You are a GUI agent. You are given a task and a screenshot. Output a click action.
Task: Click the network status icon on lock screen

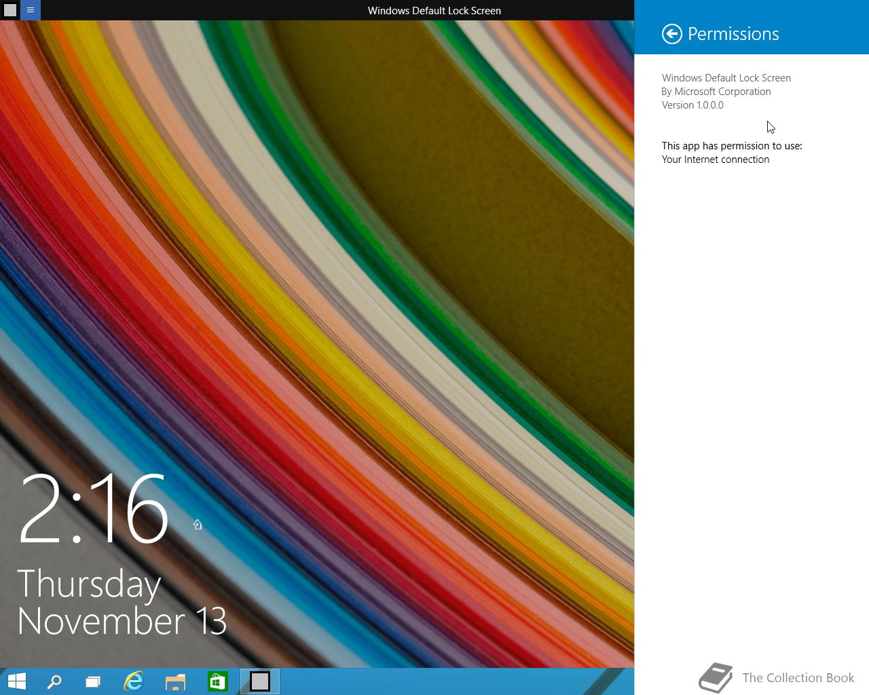pyautogui.click(x=198, y=525)
